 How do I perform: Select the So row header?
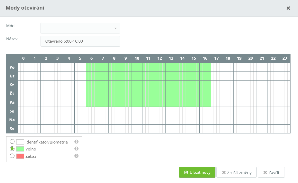12,111
